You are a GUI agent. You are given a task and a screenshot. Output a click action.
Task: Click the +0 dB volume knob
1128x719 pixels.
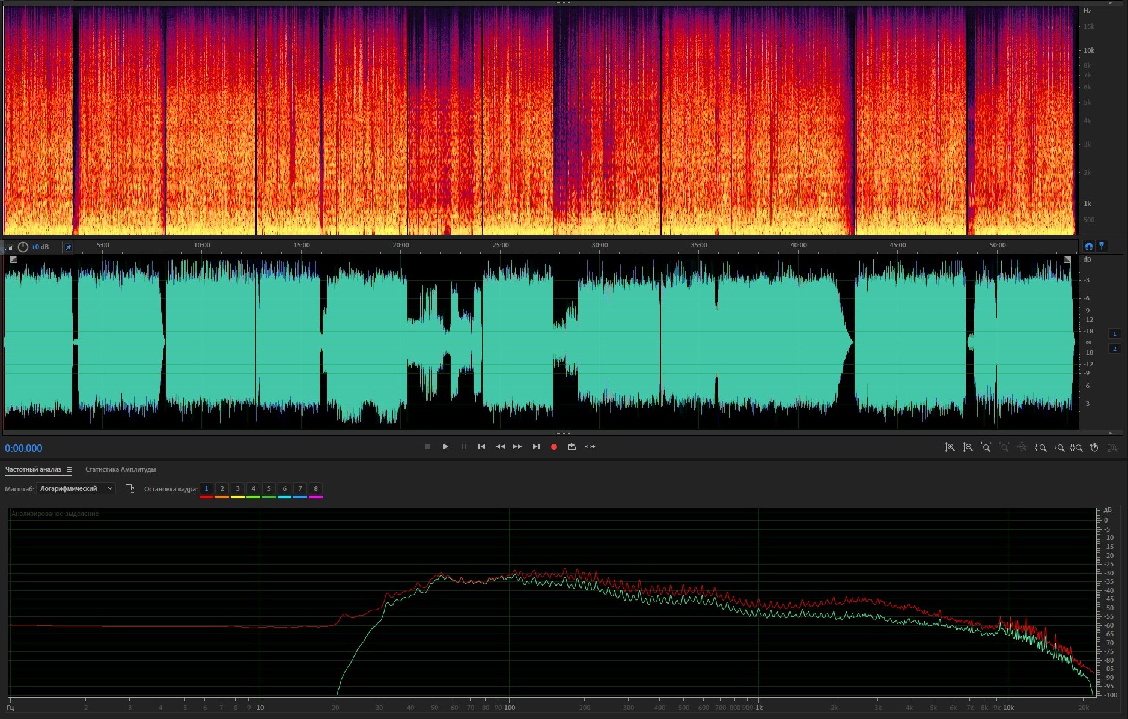(x=23, y=247)
